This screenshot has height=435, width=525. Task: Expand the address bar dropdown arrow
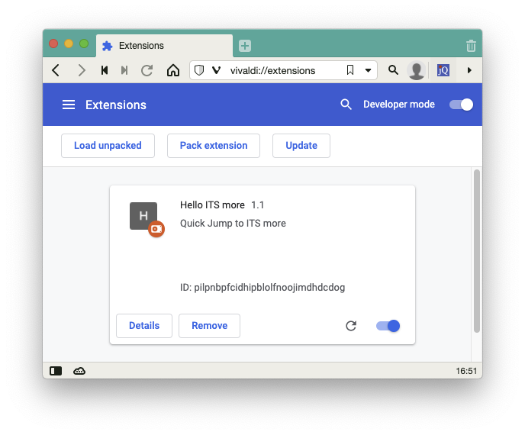click(x=368, y=70)
